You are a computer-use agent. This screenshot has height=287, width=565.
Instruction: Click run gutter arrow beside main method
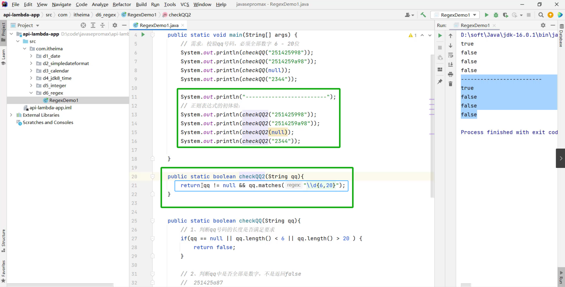point(143,35)
